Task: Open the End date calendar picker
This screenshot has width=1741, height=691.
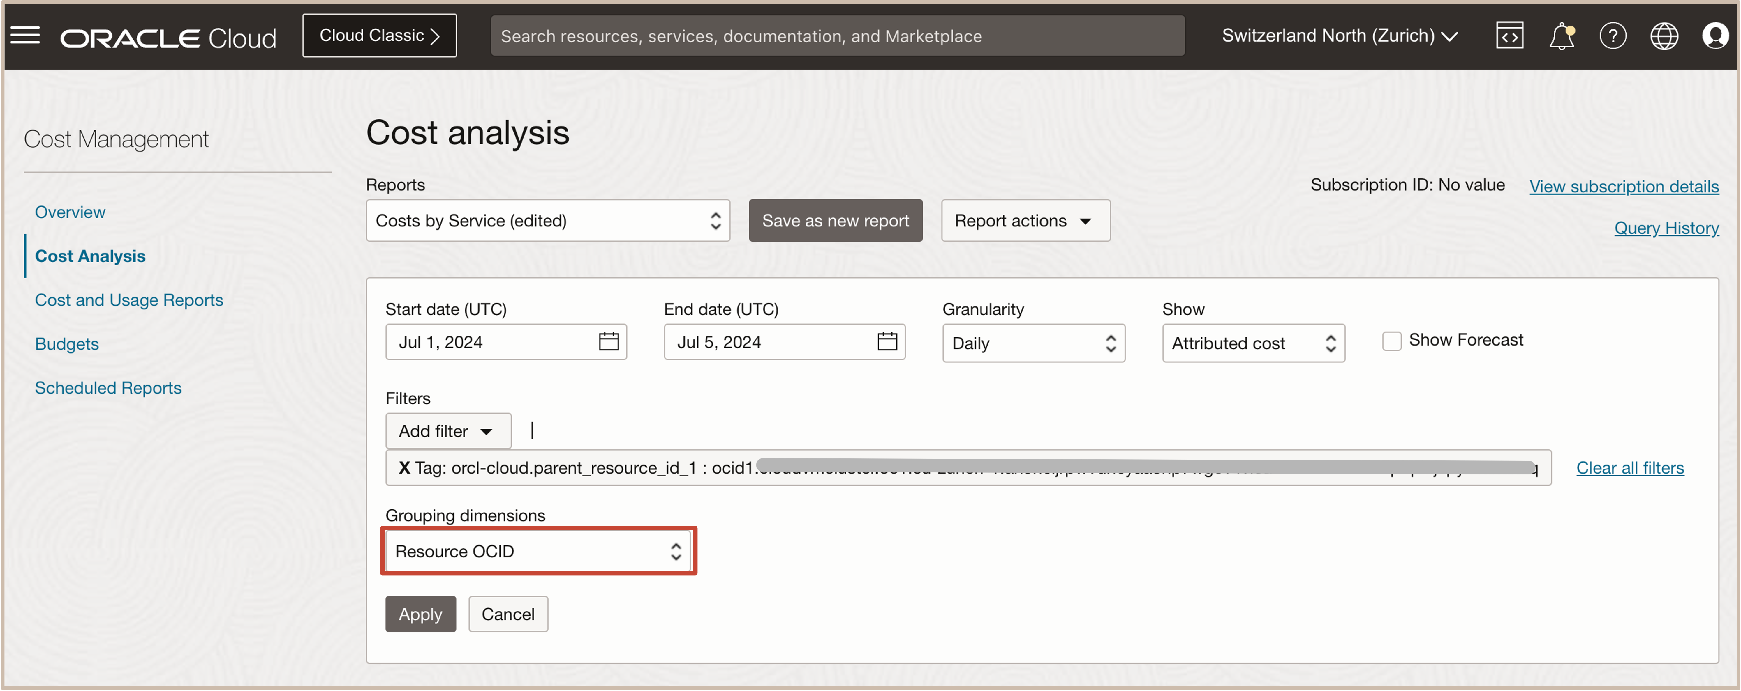Action: click(887, 342)
